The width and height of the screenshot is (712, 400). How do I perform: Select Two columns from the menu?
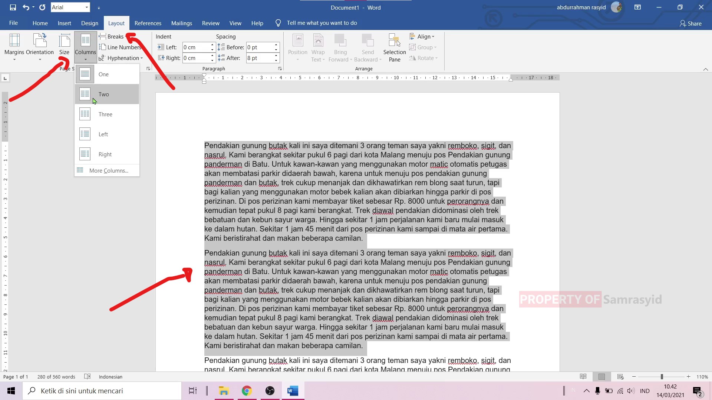[x=106, y=94]
